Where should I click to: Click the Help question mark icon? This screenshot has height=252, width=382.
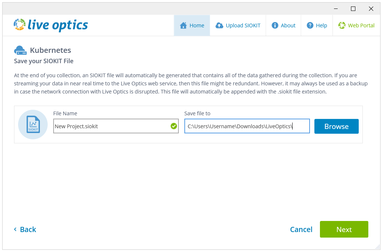click(310, 25)
